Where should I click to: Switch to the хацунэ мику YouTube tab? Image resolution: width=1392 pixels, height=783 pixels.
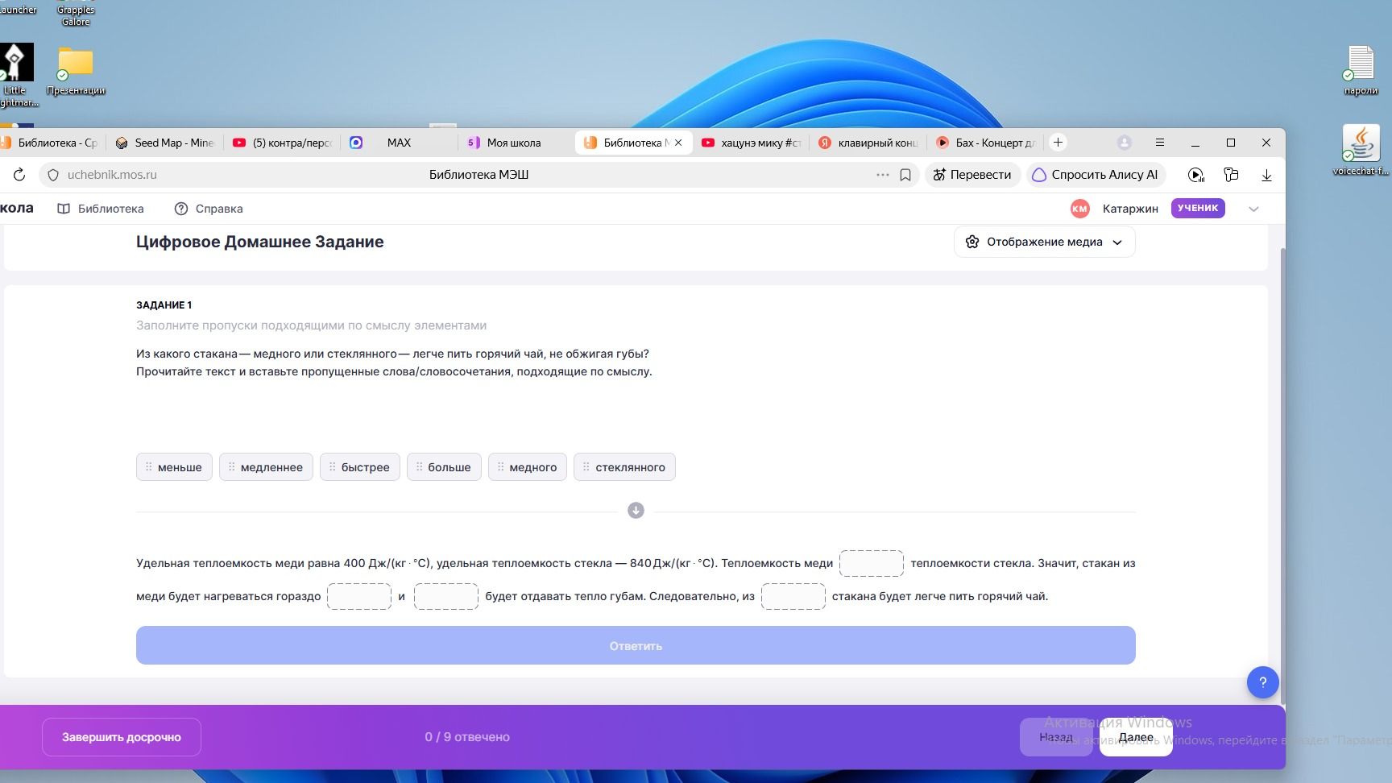pos(752,143)
